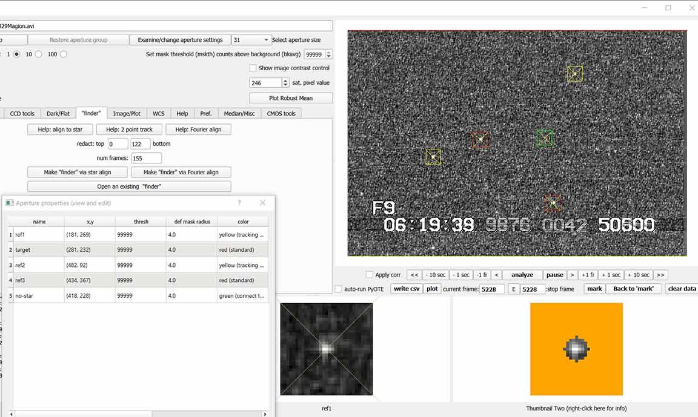Click Examine/change aperture settings button
This screenshot has height=417, width=698.
[180, 40]
